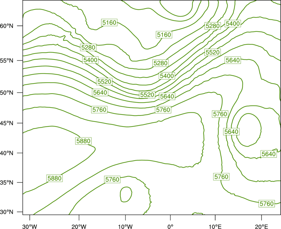
Task: Click the 30°W longitude axis label
Action: coord(30,227)
